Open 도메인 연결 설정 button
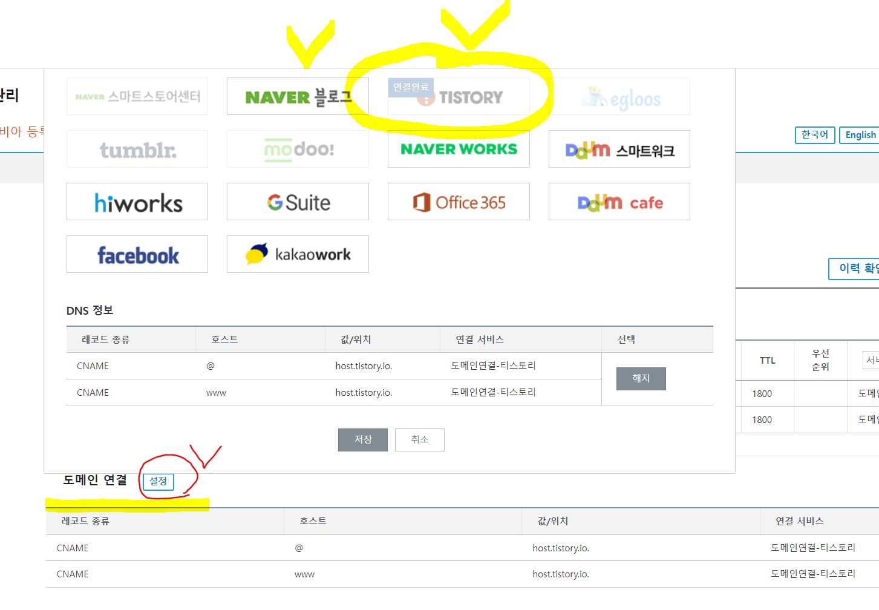 point(158,481)
